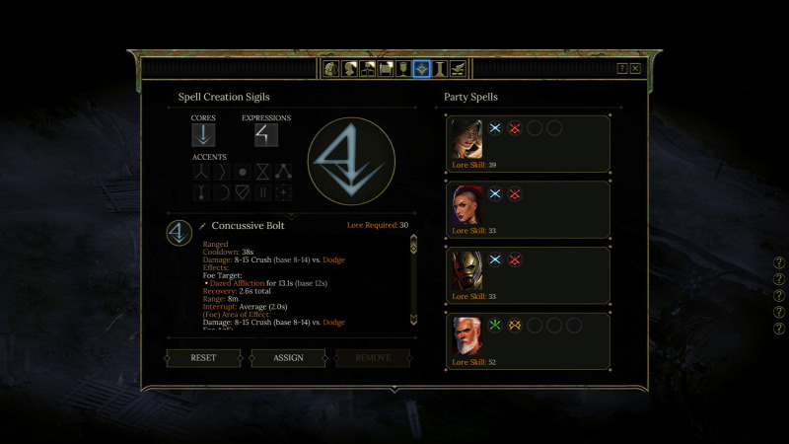Click the pencil rename icon beside Concussive Bolt
Viewport: 789px width, 444px height.
pyautogui.click(x=203, y=226)
